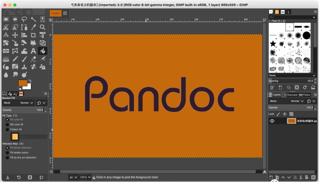Select the Move tool
Image resolution: width=319 pixels, height=182 pixels.
(x=15, y=35)
